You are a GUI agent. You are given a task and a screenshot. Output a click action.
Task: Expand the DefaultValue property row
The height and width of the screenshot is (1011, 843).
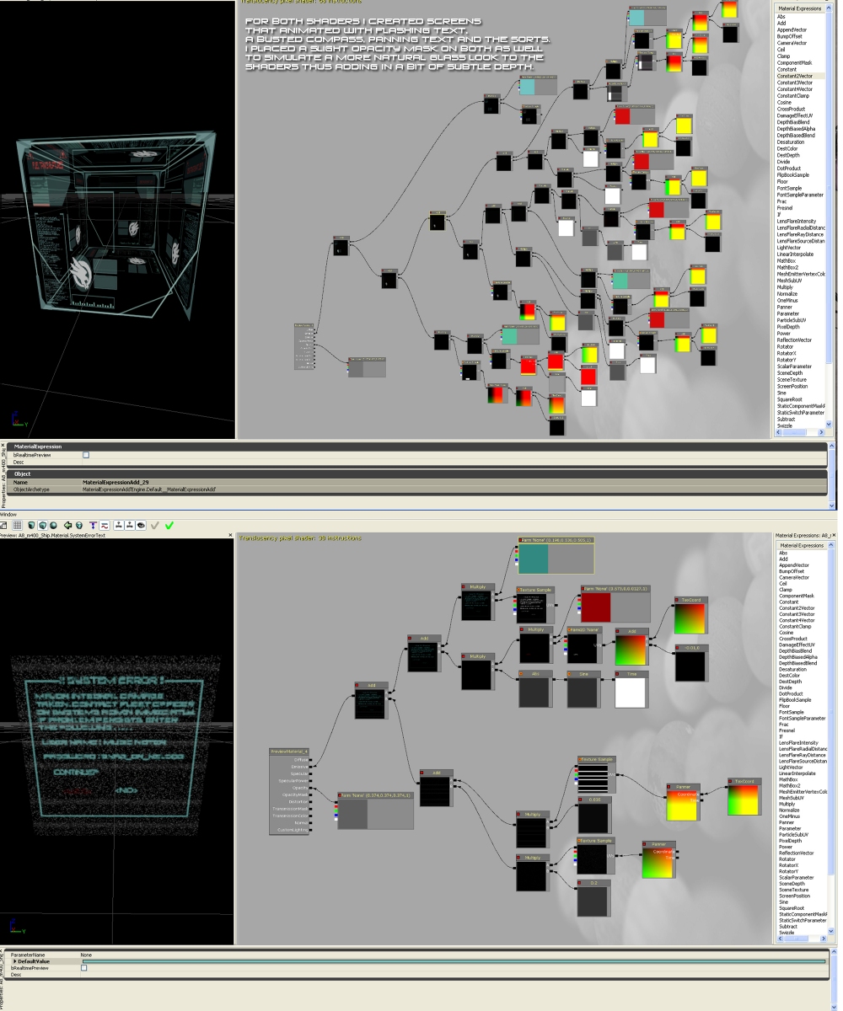[15, 961]
